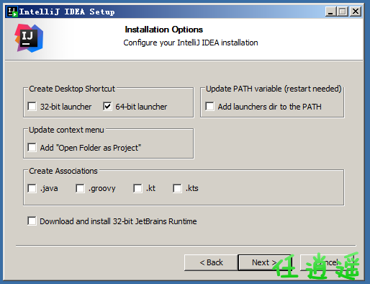Go back with the < Back button
Image resolution: width=370 pixels, height=284 pixels.
[x=211, y=262]
